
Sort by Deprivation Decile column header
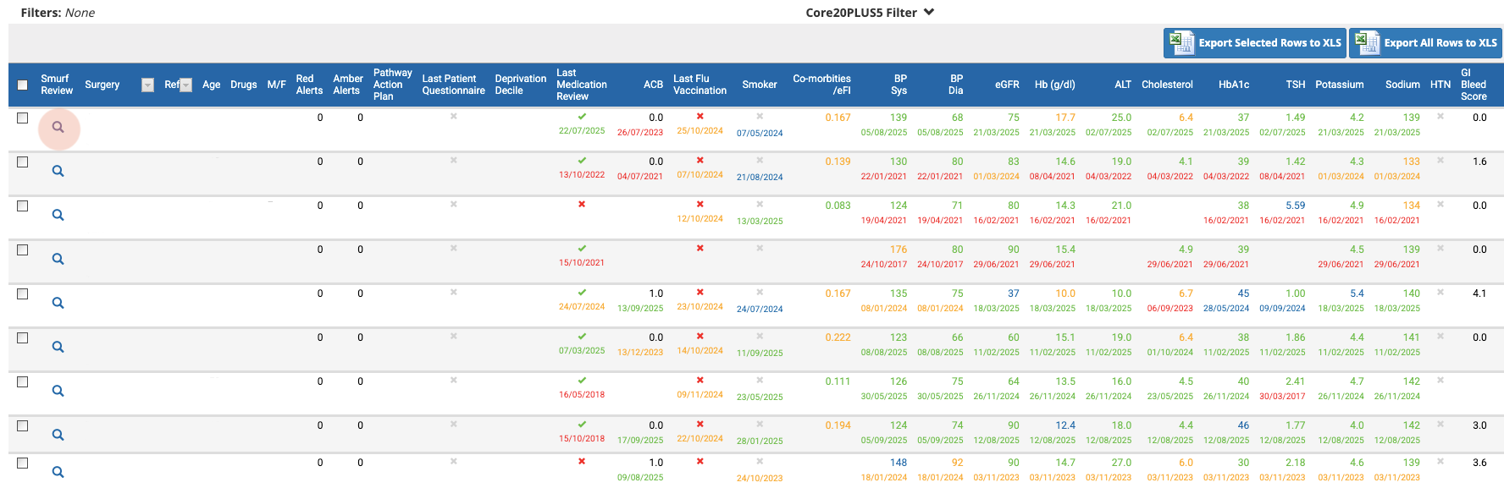[521, 85]
